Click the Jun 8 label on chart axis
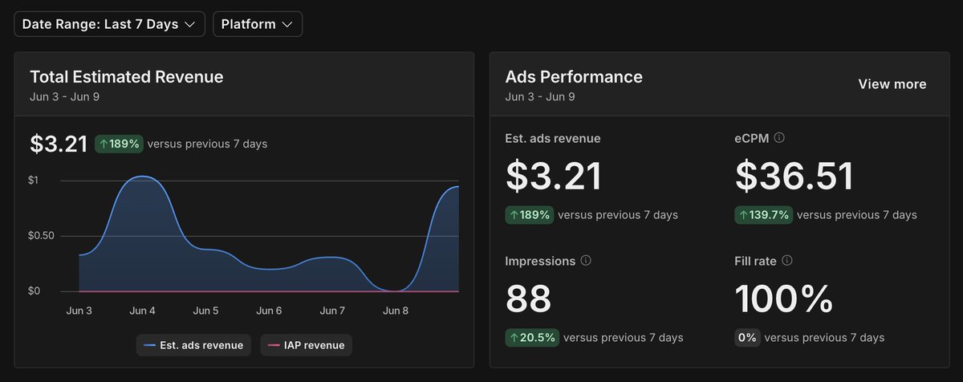 [x=396, y=311]
